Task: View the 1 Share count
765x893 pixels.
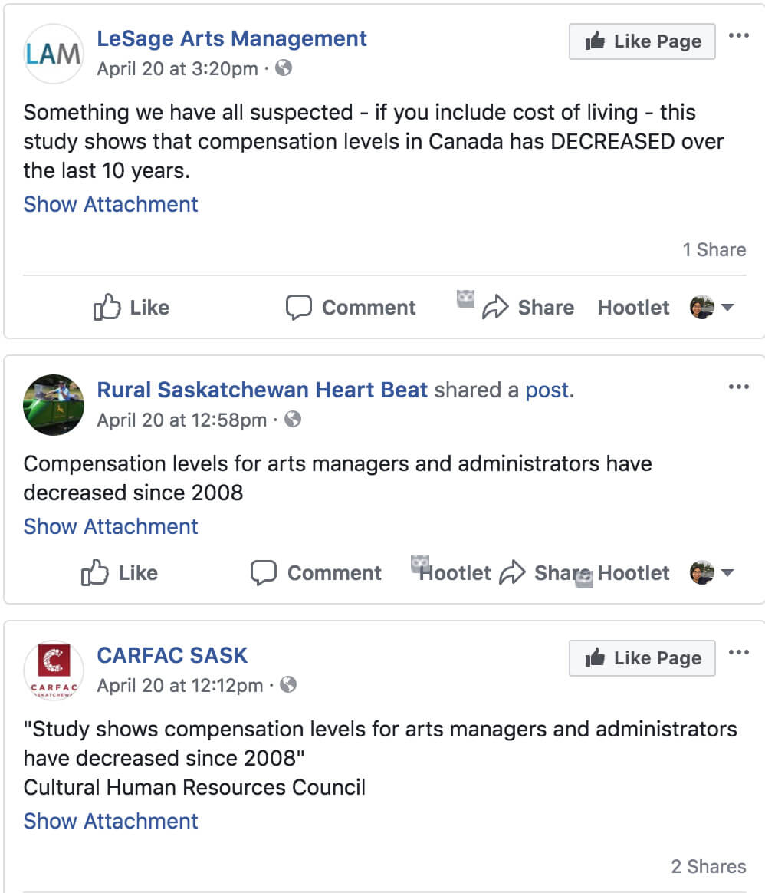Action: tap(714, 250)
